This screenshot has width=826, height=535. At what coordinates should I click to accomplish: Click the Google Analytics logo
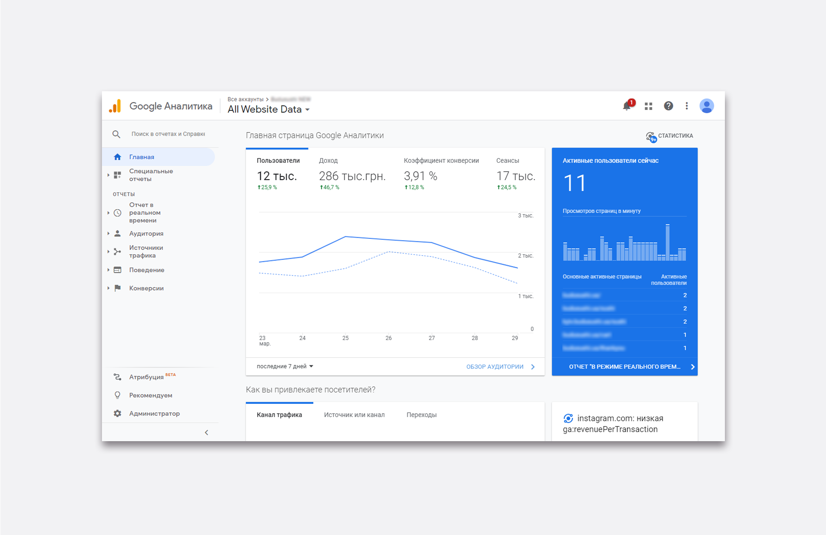[x=115, y=106]
